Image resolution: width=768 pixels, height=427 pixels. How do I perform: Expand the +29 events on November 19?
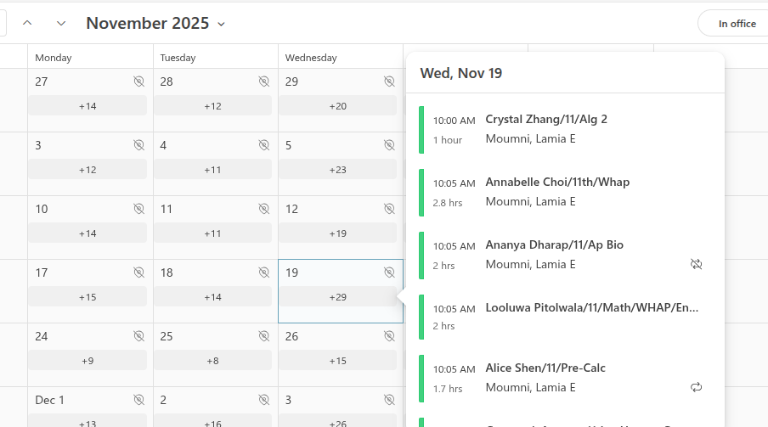pyautogui.click(x=338, y=297)
